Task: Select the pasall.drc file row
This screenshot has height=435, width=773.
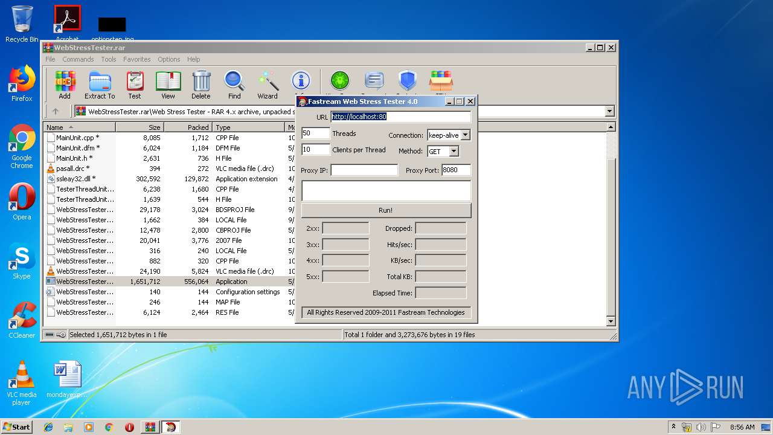Action: point(169,169)
